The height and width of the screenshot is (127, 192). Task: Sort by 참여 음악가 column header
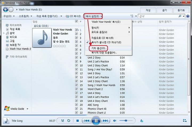point(165,22)
